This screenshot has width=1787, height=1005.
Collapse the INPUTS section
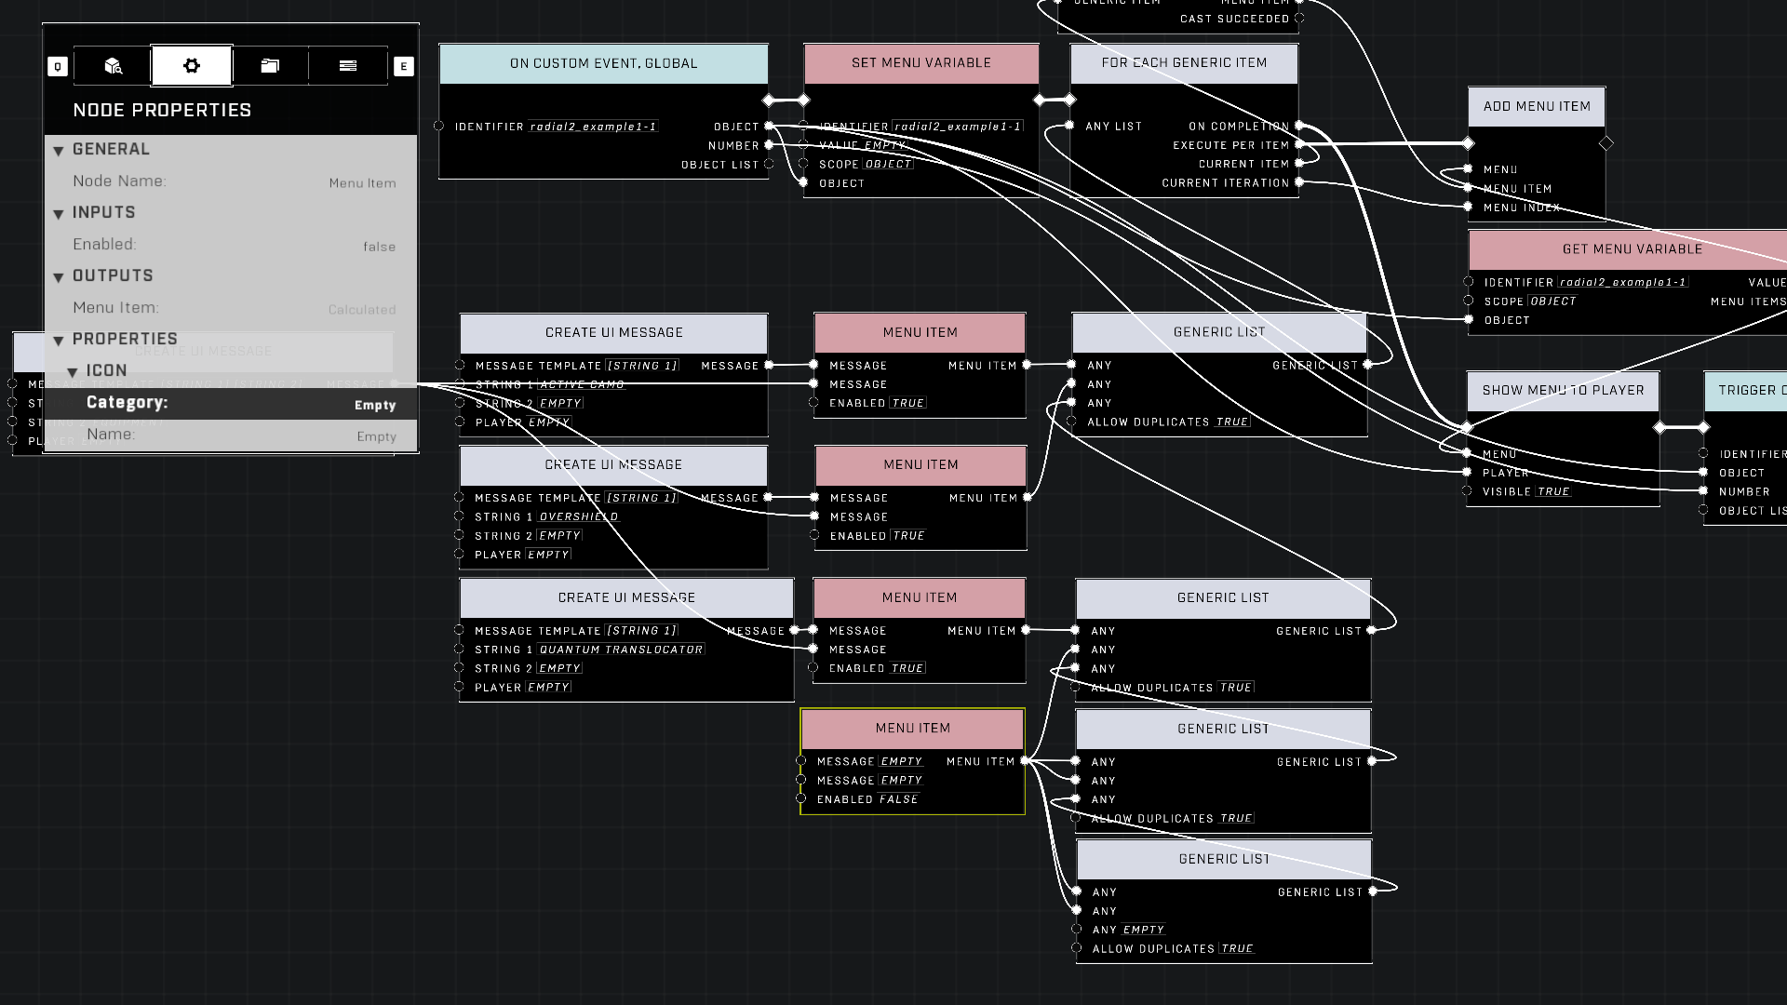pyautogui.click(x=59, y=214)
